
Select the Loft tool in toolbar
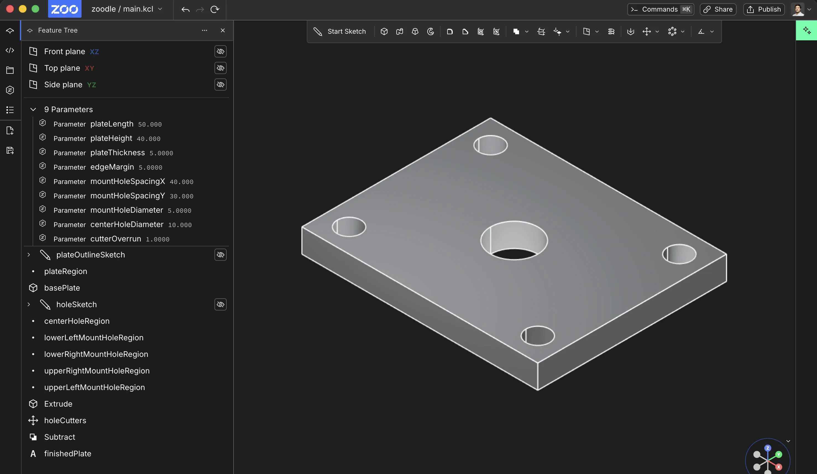(415, 31)
